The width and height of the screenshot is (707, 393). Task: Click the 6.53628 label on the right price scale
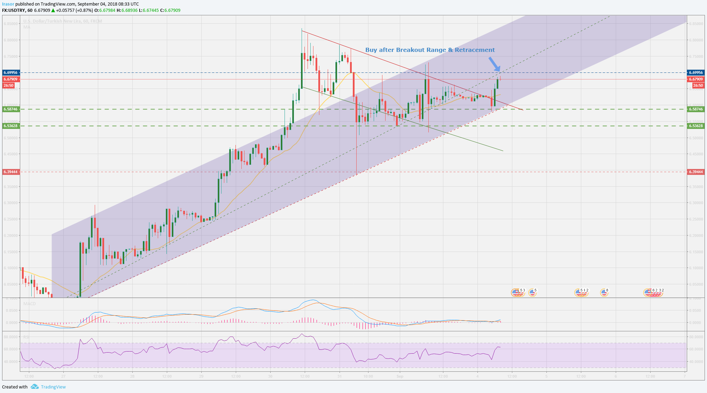coord(696,126)
